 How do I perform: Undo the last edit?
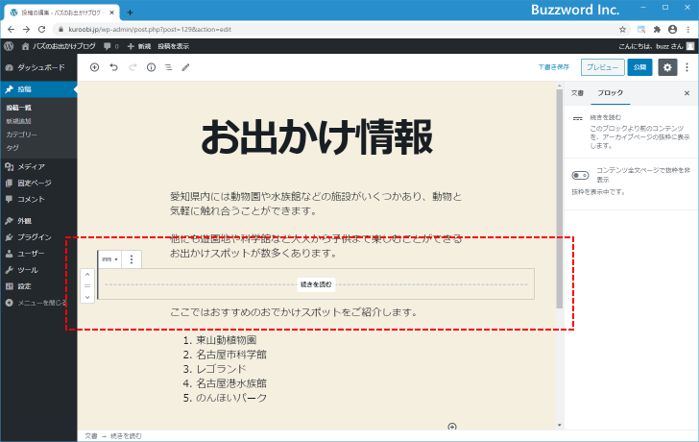[113, 67]
